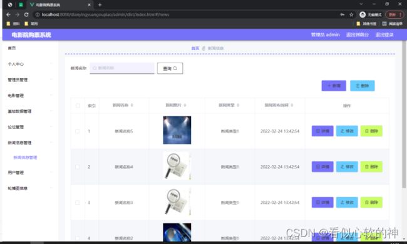Open browser tab search chevron in title bar

361,4
